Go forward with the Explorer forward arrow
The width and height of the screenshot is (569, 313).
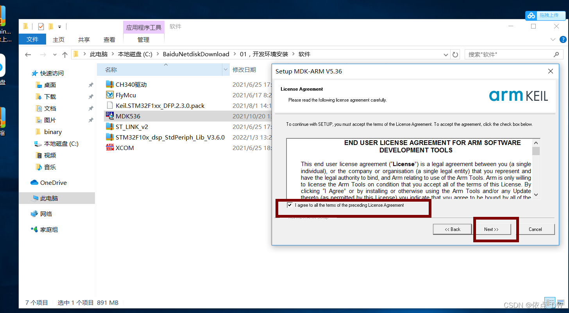click(43, 54)
